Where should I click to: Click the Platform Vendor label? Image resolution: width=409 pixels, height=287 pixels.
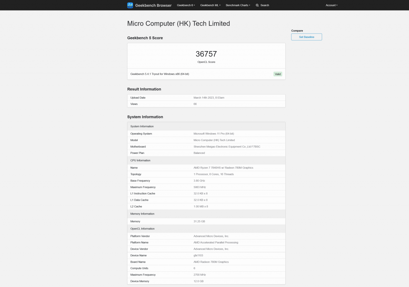(140, 236)
